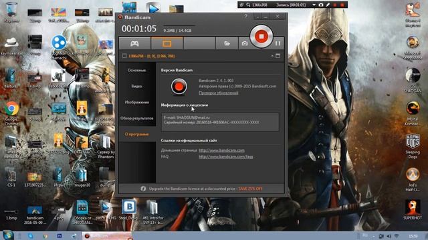
Task: Click the info icon in upgrade banner
Action: tap(143, 188)
